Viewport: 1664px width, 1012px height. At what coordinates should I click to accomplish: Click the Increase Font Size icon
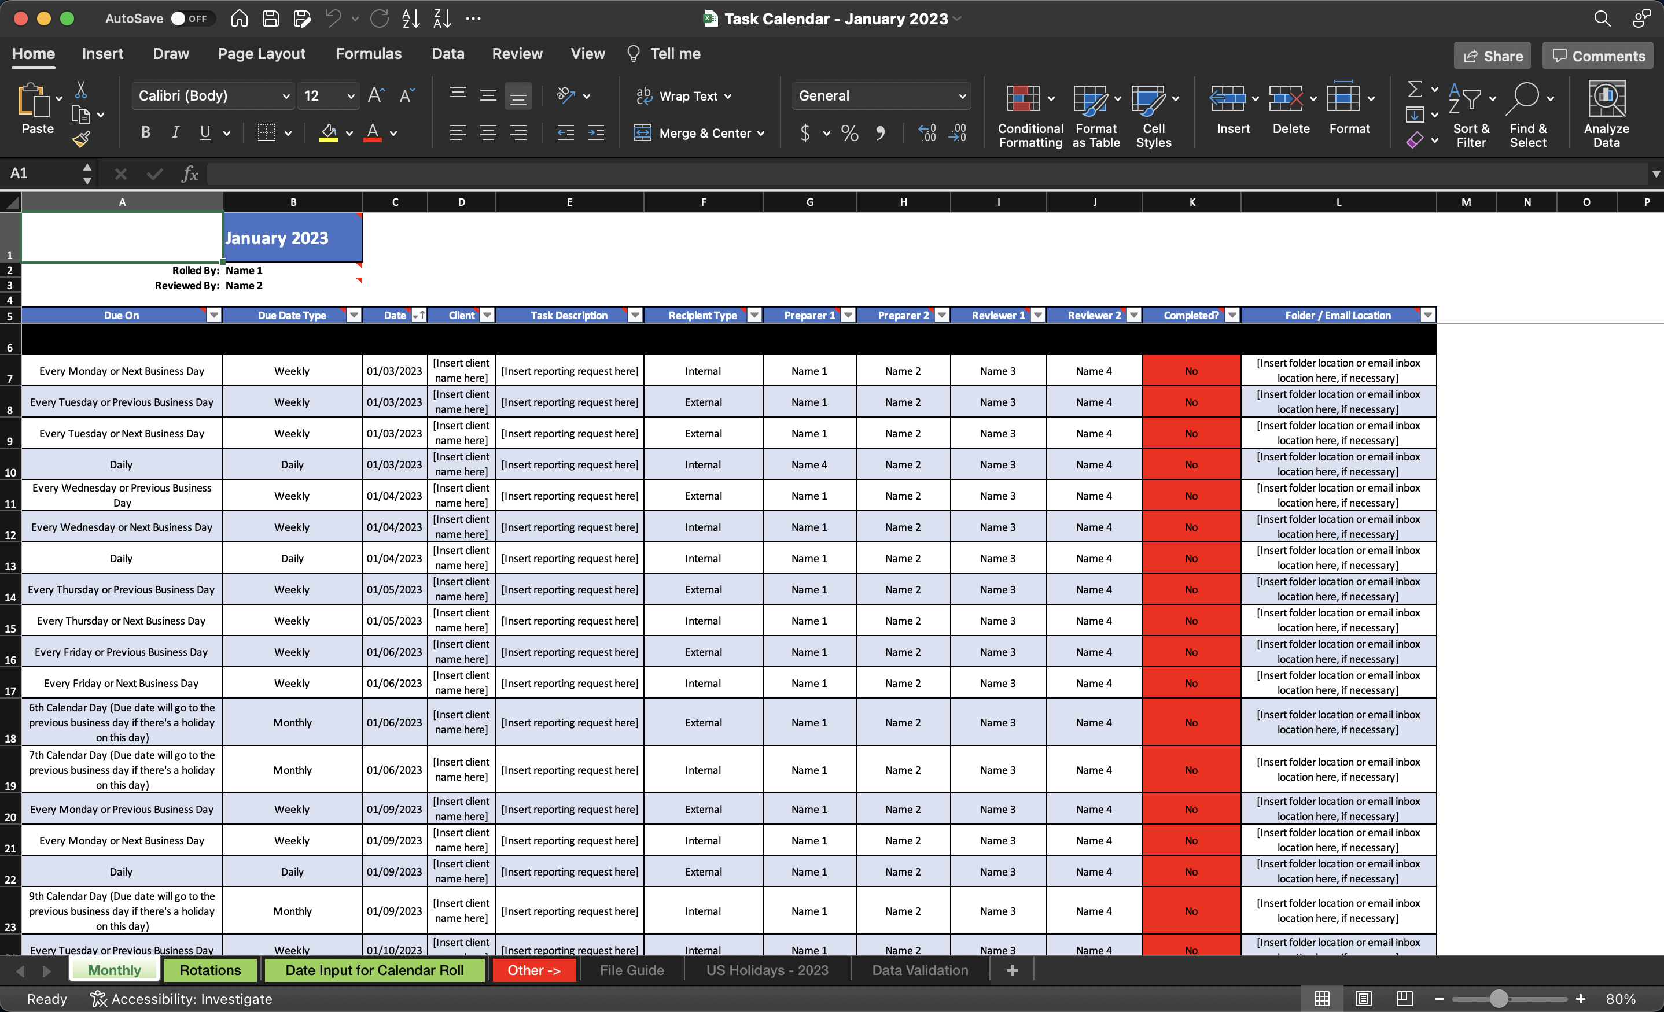(x=376, y=96)
